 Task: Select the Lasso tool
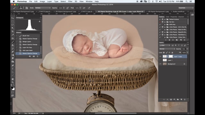pos(13,25)
